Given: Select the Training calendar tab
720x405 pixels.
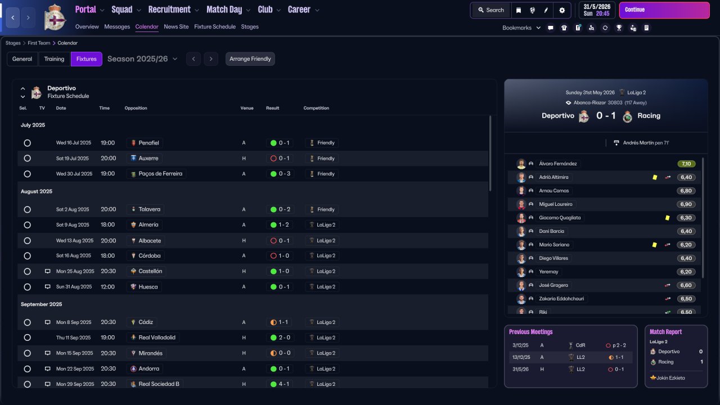Looking at the screenshot, I should [x=55, y=59].
